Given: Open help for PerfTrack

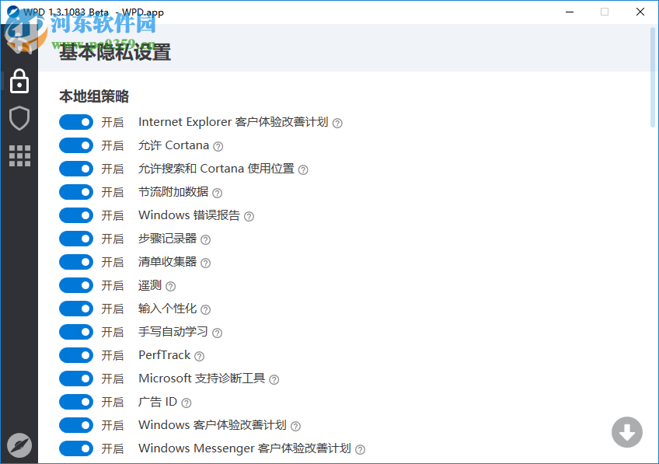Looking at the screenshot, I should [200, 355].
